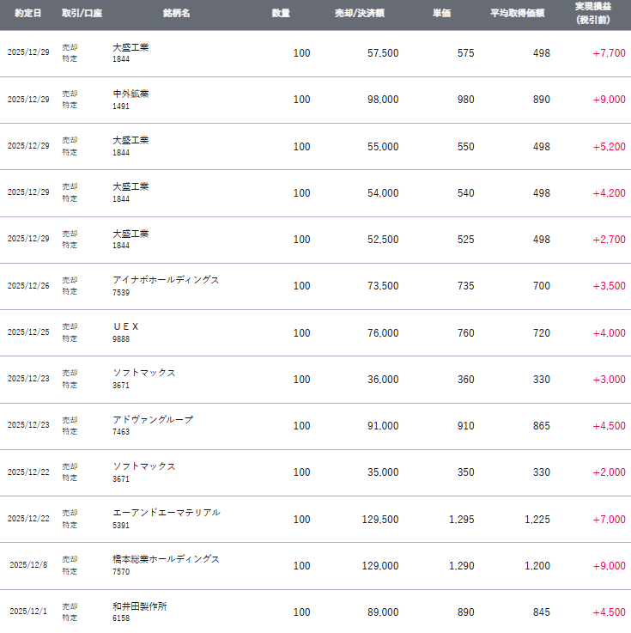Click the 129,500 settlement amount cell

click(381, 519)
